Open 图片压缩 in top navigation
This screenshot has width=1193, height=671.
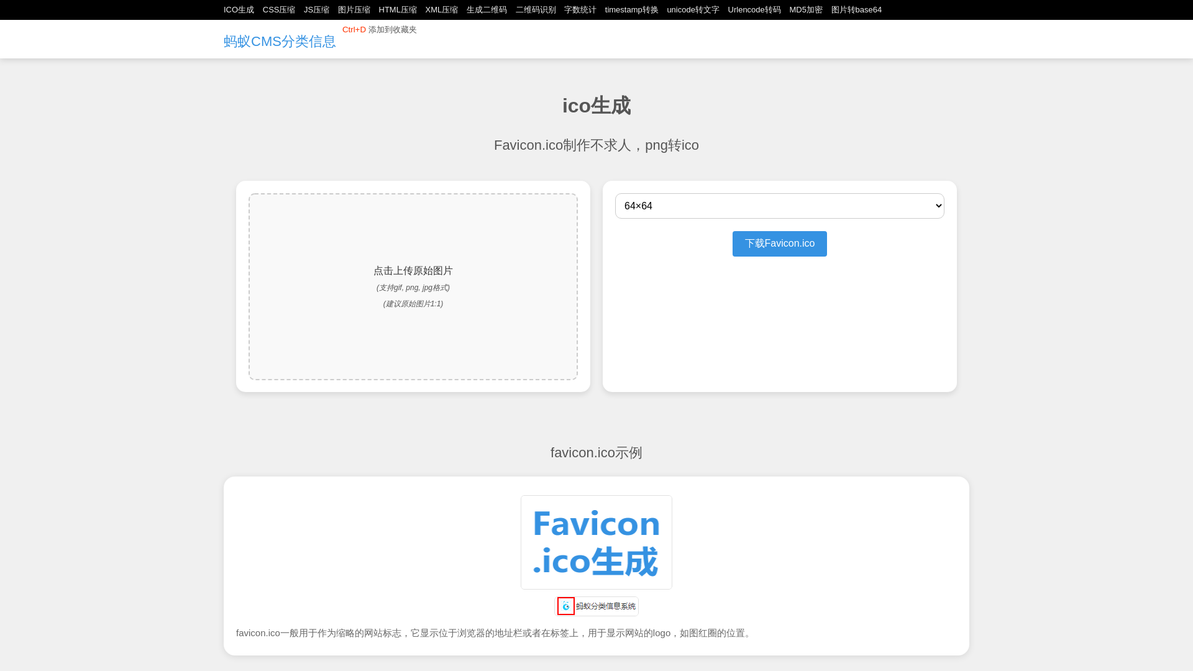[354, 10]
